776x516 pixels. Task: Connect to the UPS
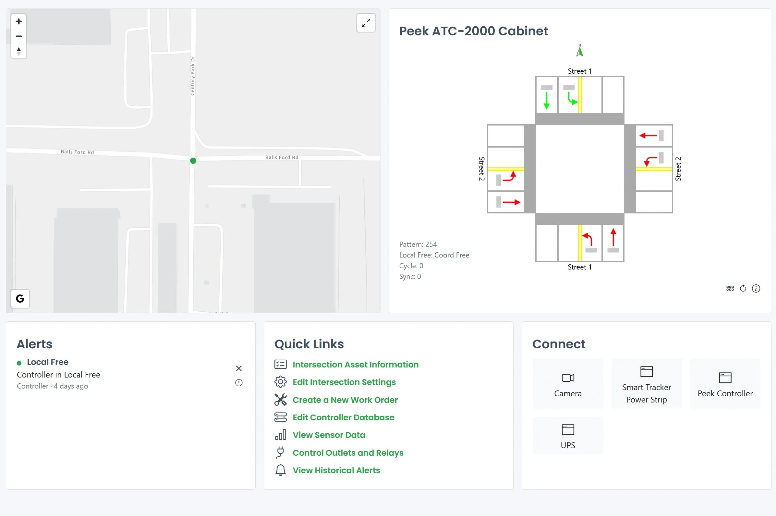click(568, 436)
